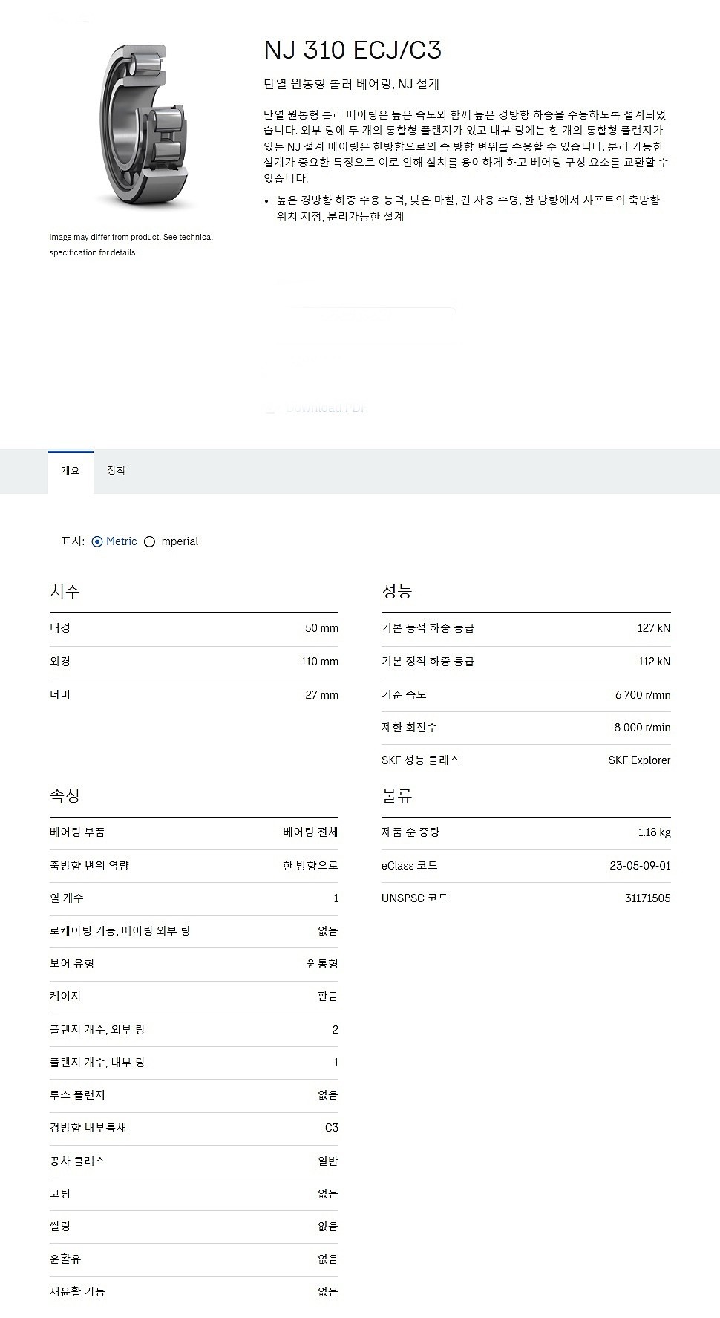
Task: Click the SKF Explorer value
Action: coord(639,760)
